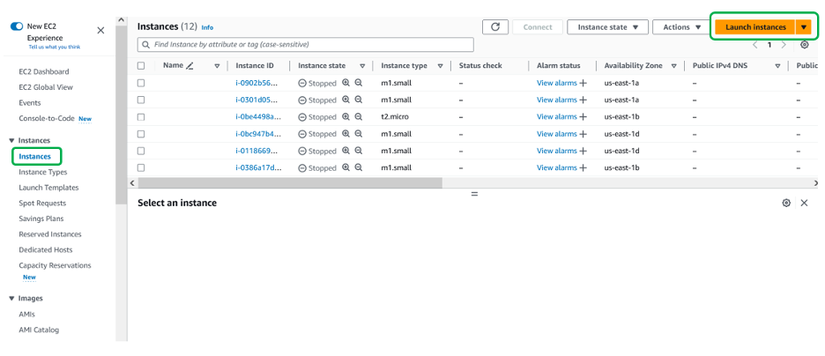The image size is (825, 356).
Task: Expand Launch instances dropdown arrow
Action: pos(804,27)
